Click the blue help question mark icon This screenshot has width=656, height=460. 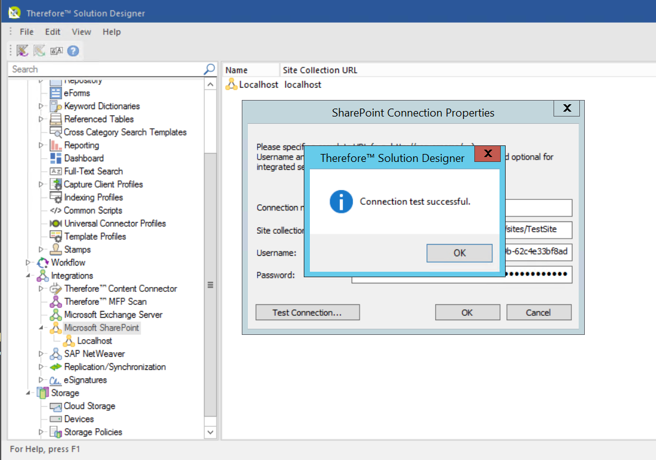(x=73, y=51)
